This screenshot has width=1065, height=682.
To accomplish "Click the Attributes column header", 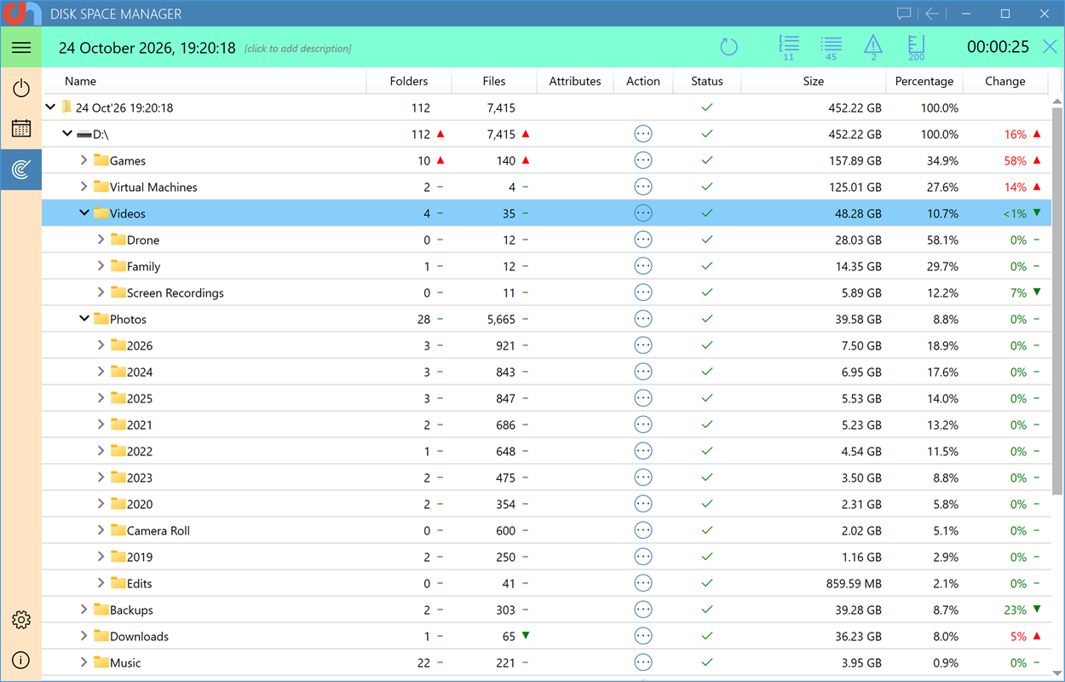I will pos(575,81).
